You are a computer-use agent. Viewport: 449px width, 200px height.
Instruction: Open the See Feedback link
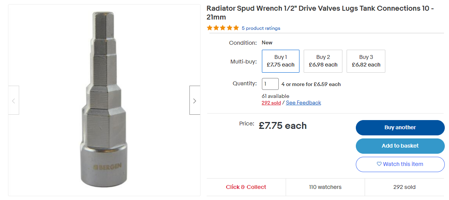303,102
